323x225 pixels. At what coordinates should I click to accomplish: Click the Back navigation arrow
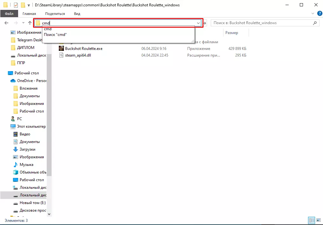point(6,23)
